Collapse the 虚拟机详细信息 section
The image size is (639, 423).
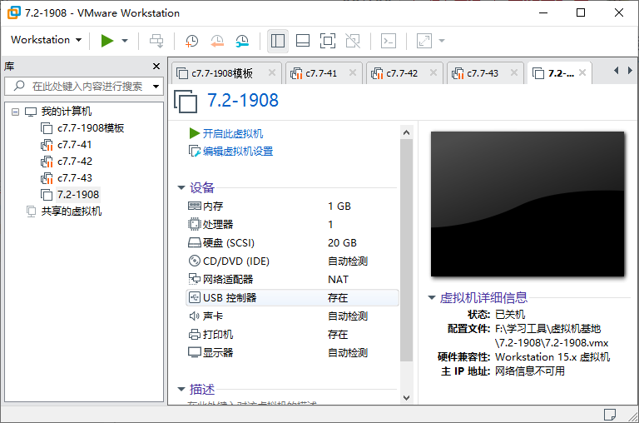point(432,298)
